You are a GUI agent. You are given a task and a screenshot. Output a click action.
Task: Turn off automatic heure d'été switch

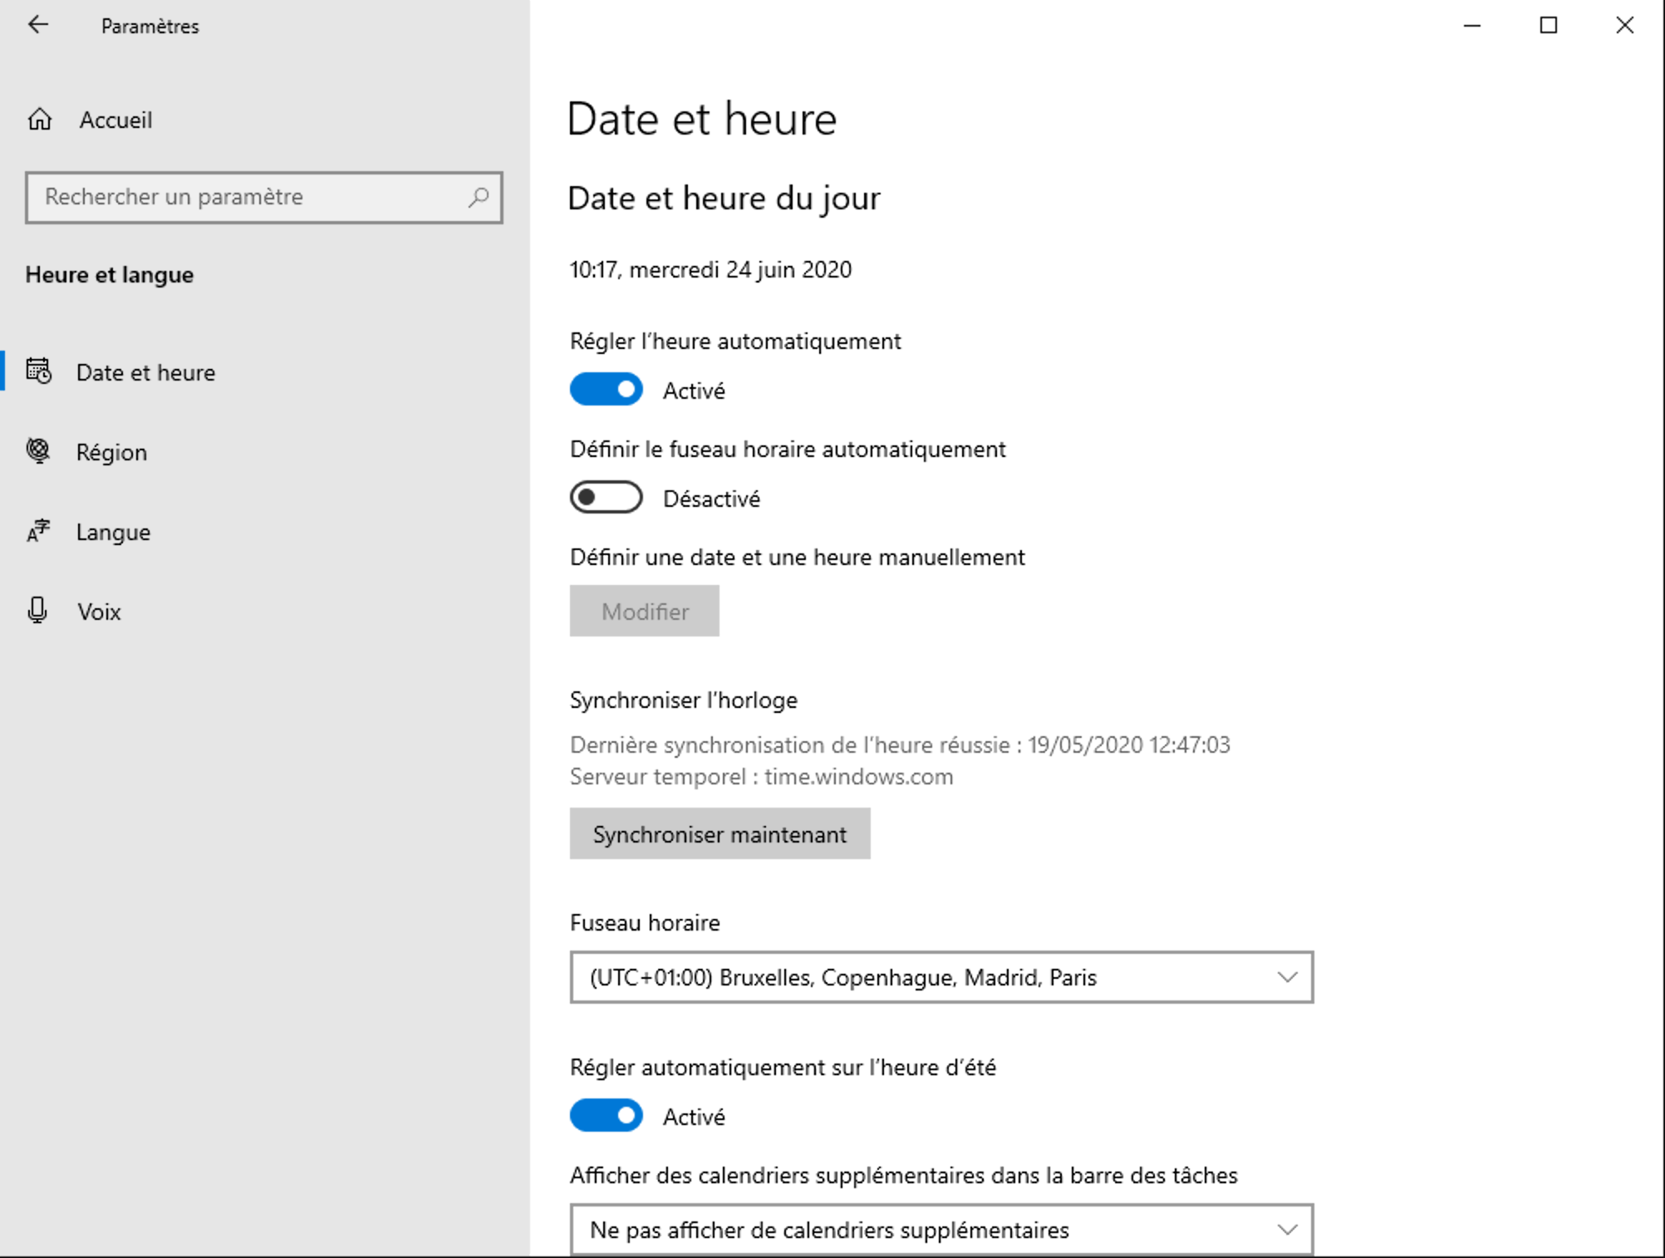[x=606, y=1116]
